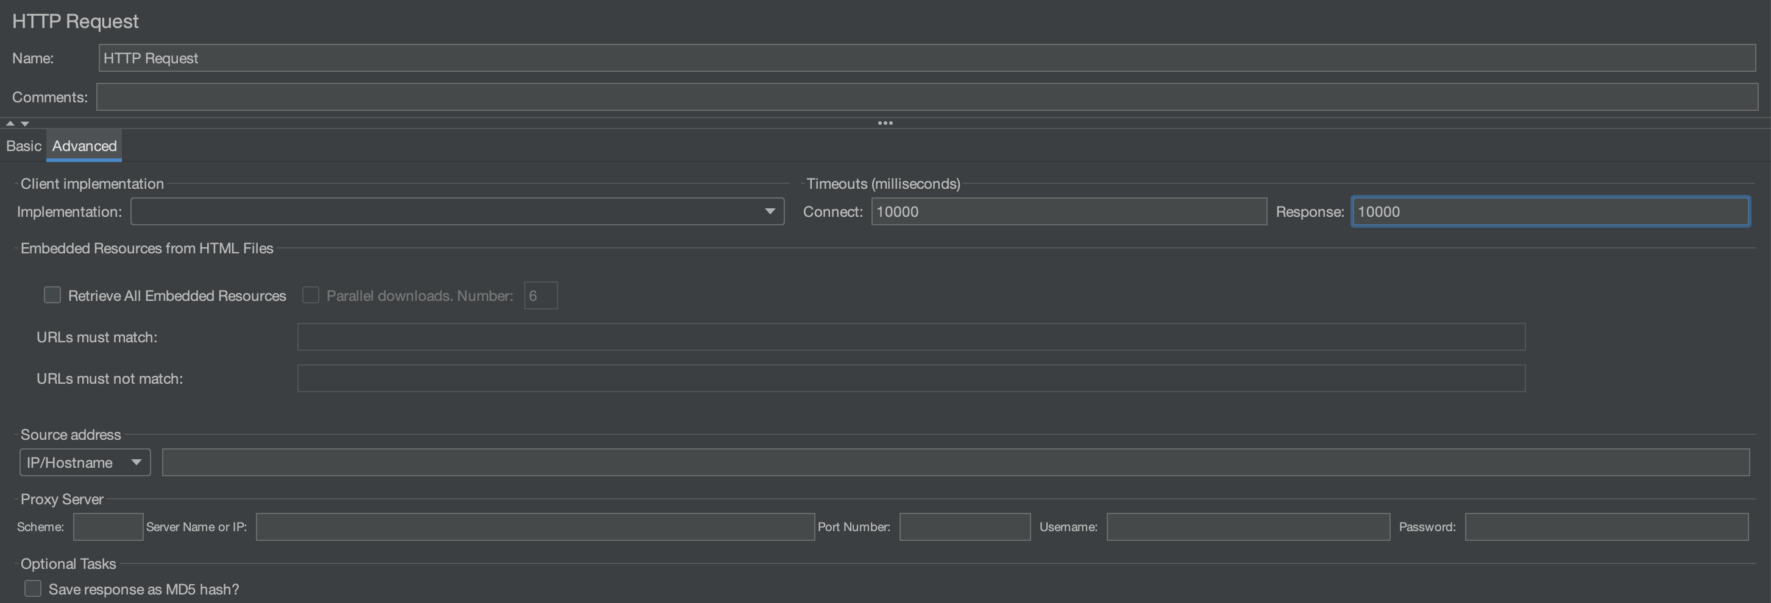This screenshot has height=603, width=1771.
Task: Click the proxy Port Number field
Action: pos(965,527)
